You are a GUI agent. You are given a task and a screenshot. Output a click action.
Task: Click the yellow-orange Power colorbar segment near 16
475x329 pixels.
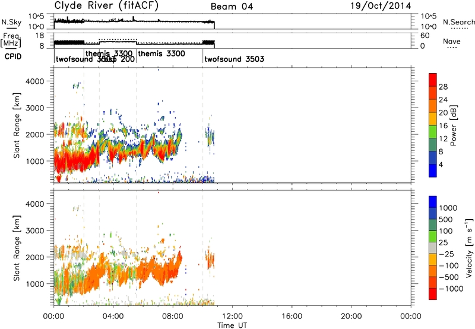coord(433,119)
